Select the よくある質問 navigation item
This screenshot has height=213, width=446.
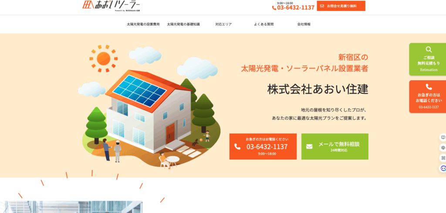coord(264,24)
